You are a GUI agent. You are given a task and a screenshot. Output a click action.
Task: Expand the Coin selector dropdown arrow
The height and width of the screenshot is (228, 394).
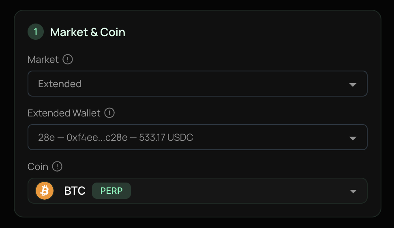tap(353, 191)
